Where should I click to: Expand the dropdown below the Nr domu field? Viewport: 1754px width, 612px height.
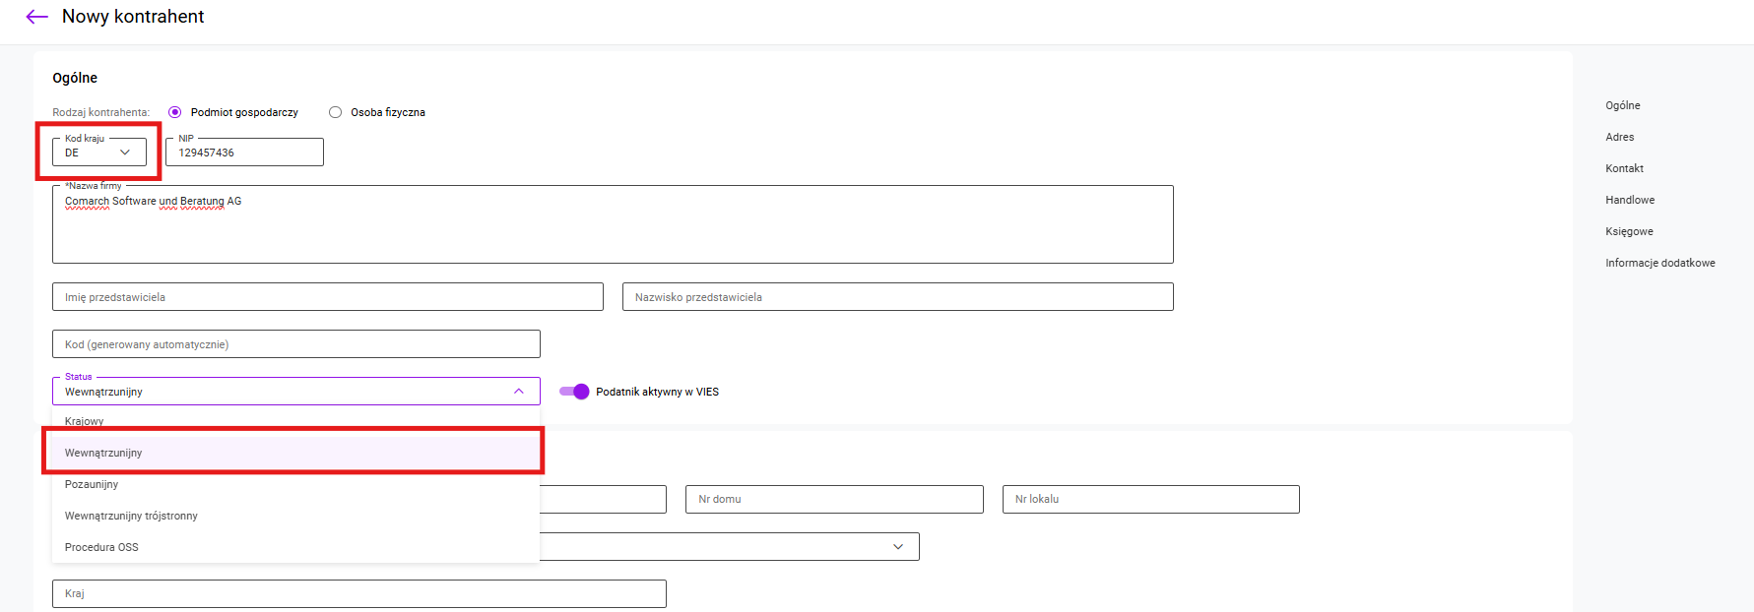coord(897,547)
